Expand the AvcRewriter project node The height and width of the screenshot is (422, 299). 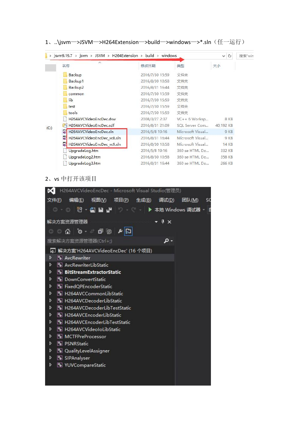click(51, 258)
